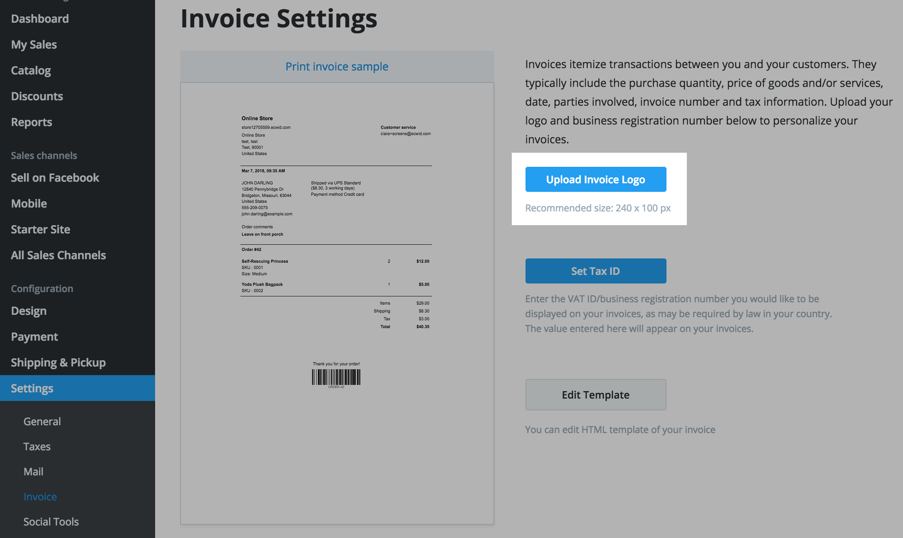
Task: Open Social Tools submenu item
Action: 51,522
